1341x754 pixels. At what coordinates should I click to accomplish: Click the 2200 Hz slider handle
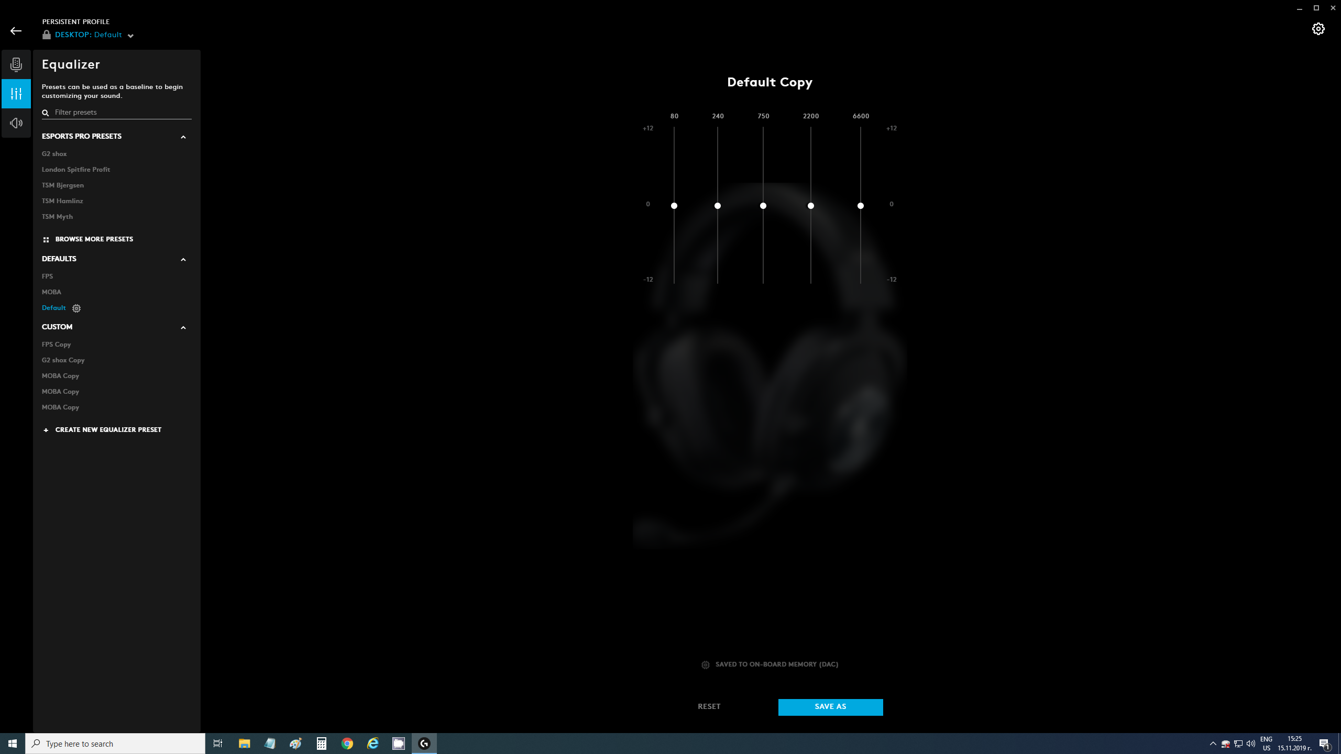[x=811, y=206]
